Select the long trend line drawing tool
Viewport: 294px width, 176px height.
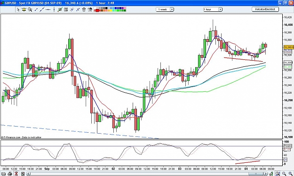(x=42, y=9)
